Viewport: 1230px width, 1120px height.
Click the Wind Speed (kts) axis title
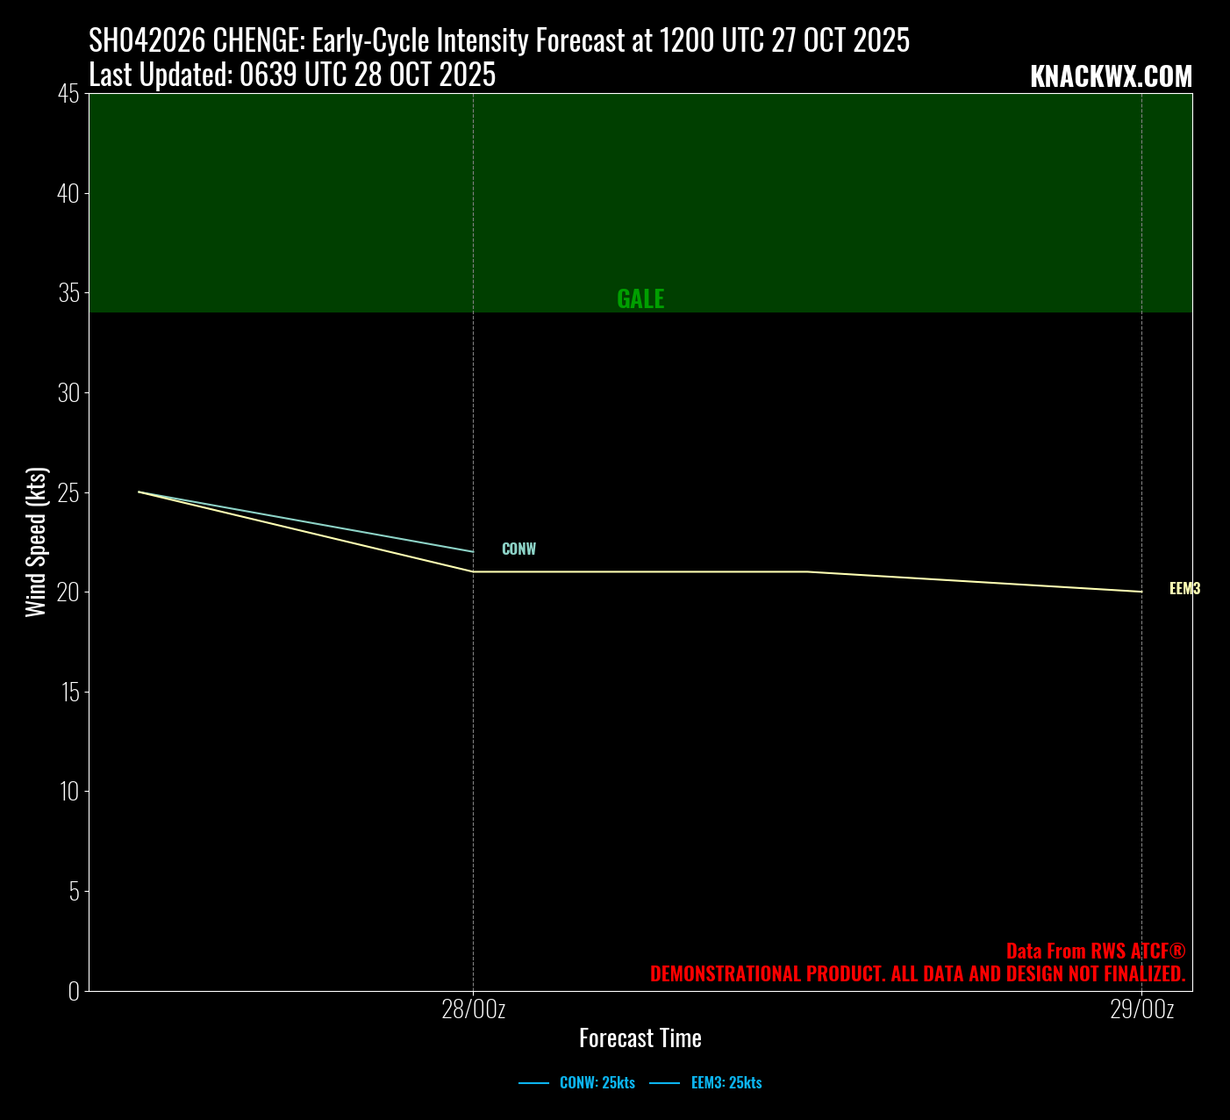[x=36, y=542]
